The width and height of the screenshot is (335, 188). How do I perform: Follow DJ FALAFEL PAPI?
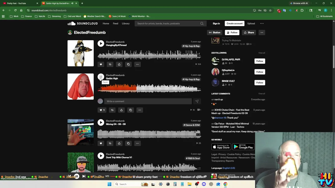coord(260,61)
